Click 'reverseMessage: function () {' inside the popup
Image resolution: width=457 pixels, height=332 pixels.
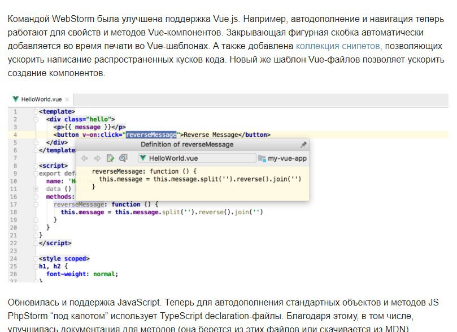144,171
